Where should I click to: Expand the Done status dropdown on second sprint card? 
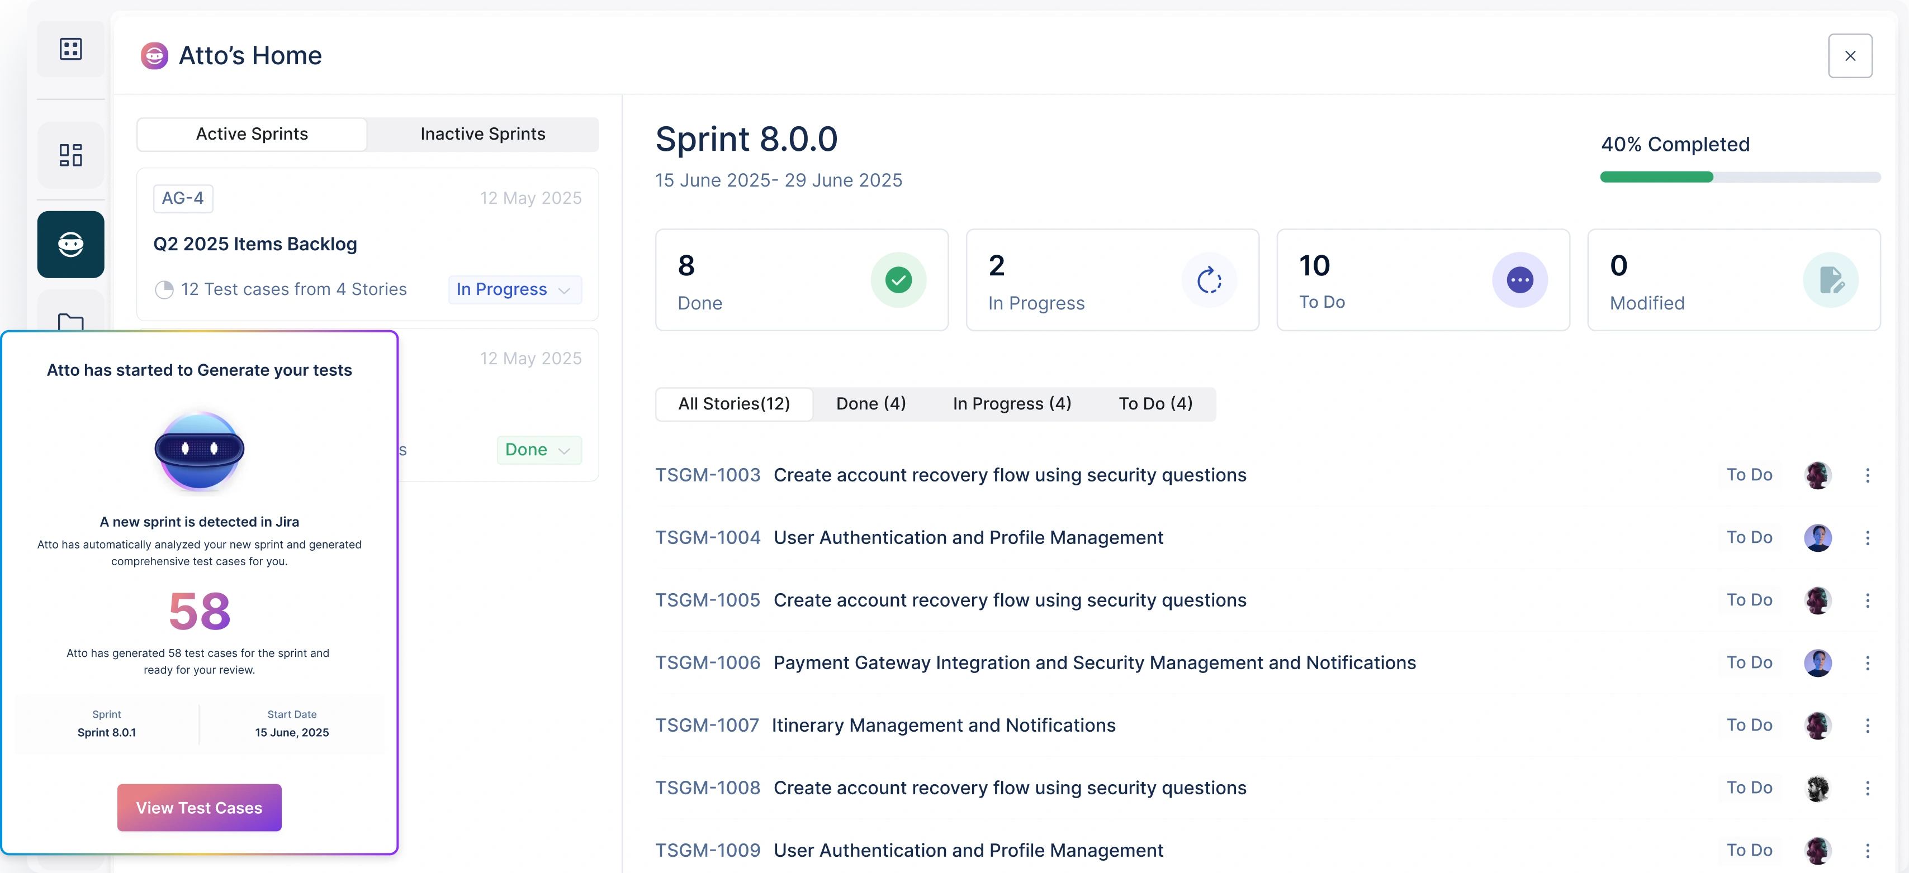click(539, 450)
